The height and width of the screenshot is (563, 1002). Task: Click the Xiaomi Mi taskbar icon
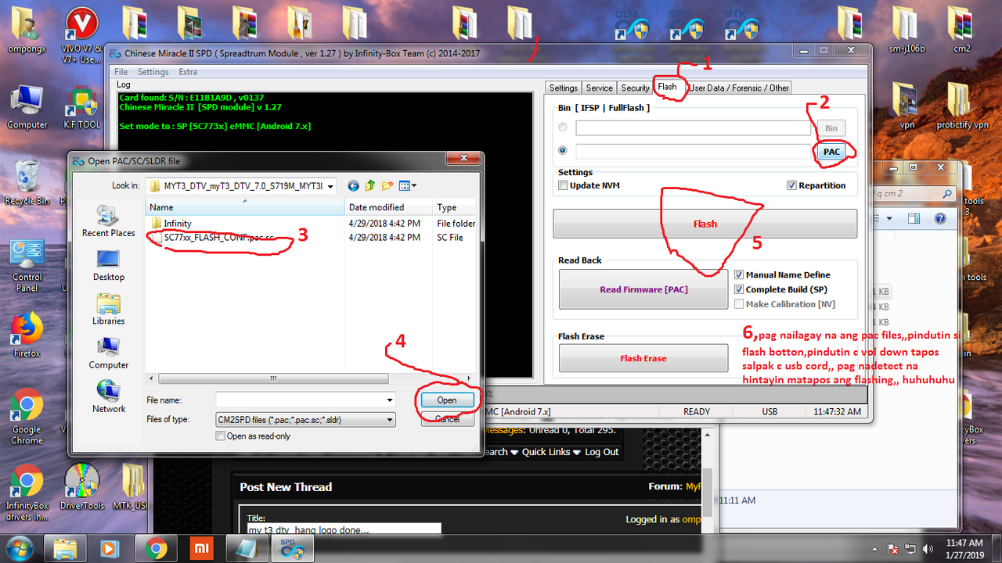click(203, 547)
